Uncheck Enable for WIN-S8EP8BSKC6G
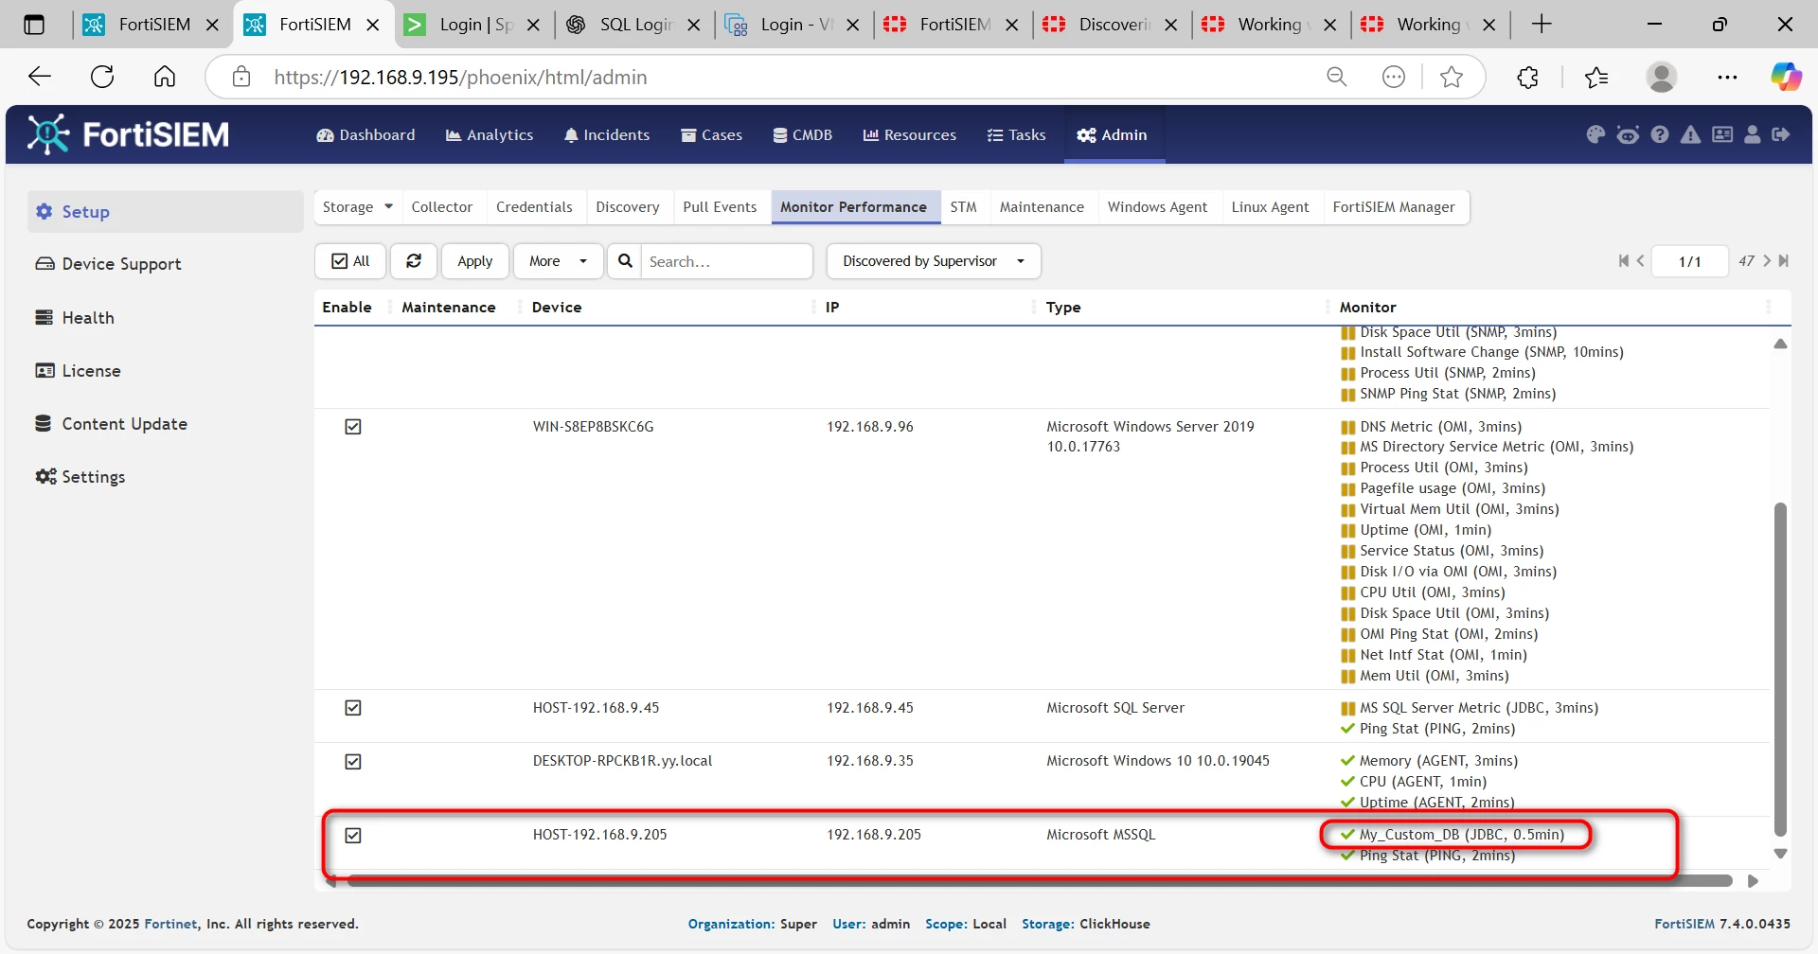This screenshot has height=954, width=1818. 353,427
